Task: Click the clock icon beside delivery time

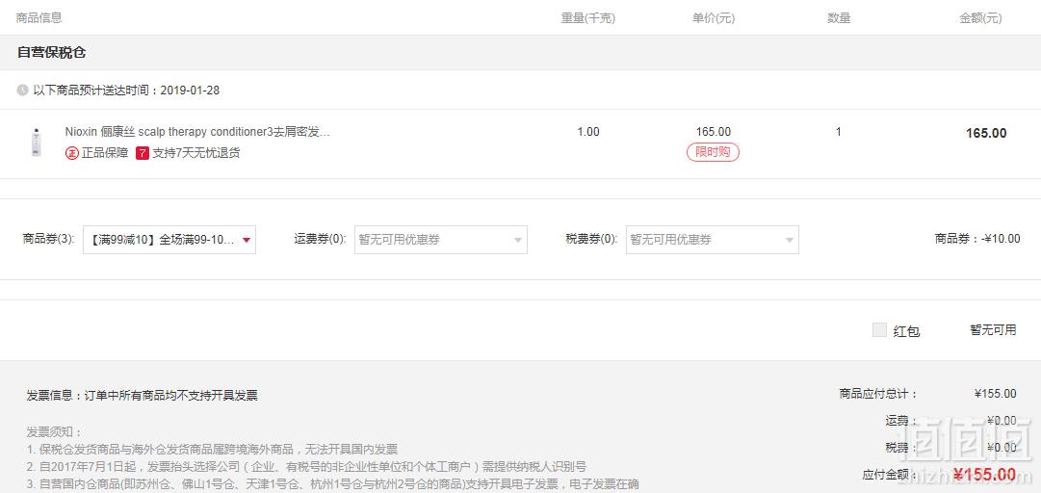Action: 22,90
